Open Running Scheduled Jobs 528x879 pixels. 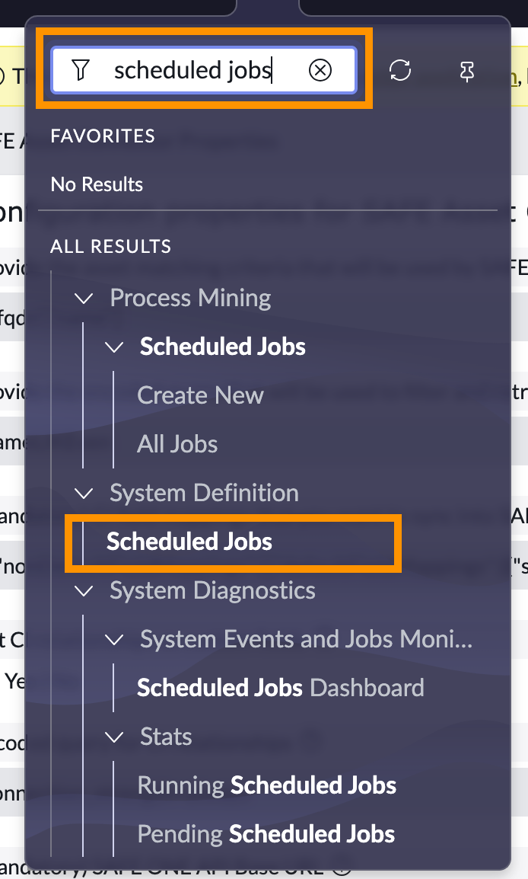click(266, 785)
